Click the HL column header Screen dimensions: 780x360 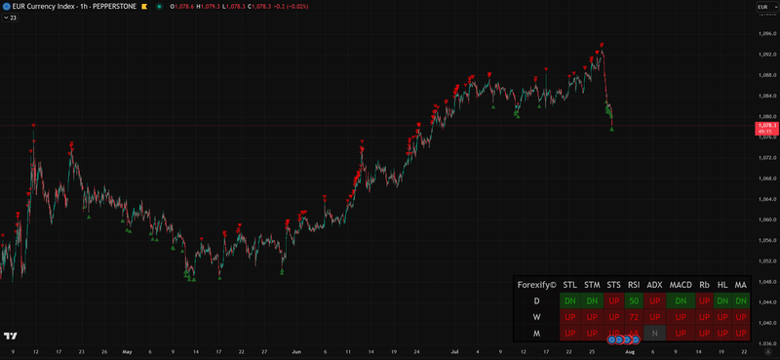click(x=722, y=285)
